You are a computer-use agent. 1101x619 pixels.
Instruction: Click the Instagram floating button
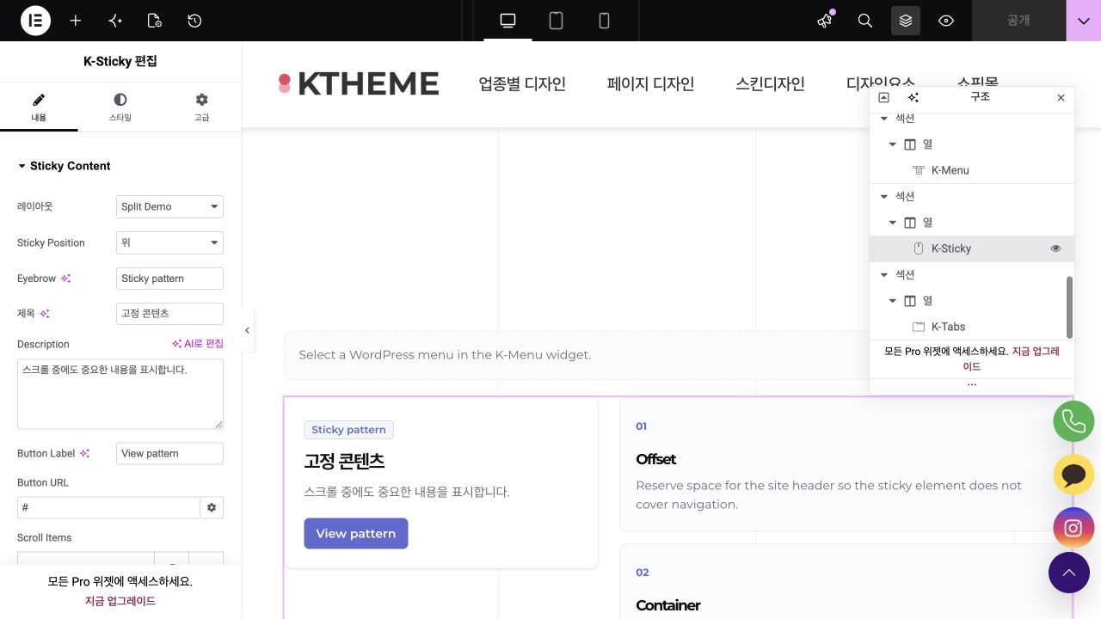point(1073,528)
